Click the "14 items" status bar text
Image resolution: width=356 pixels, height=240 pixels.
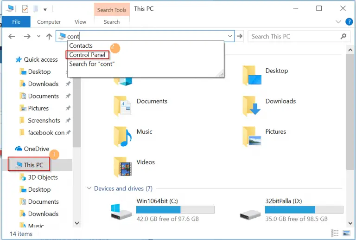point(21,234)
